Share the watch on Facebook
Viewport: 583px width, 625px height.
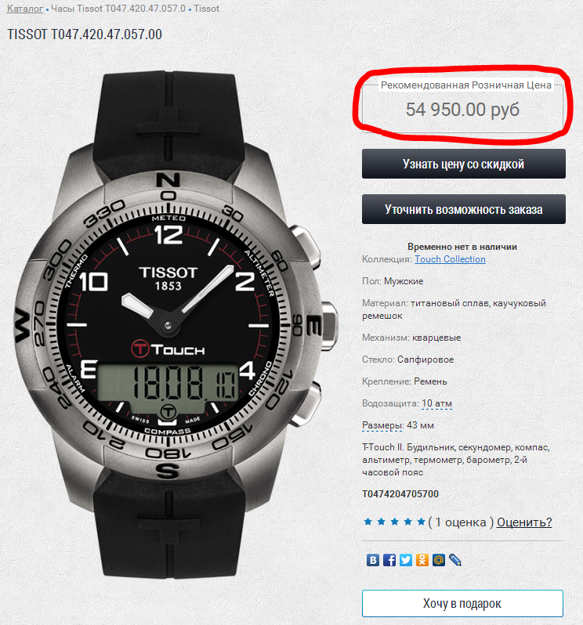pos(389,560)
